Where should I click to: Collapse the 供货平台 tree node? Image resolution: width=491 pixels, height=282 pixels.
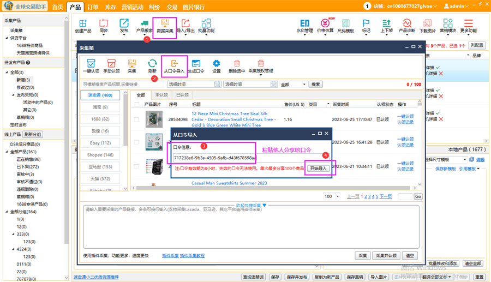[x=7, y=38]
